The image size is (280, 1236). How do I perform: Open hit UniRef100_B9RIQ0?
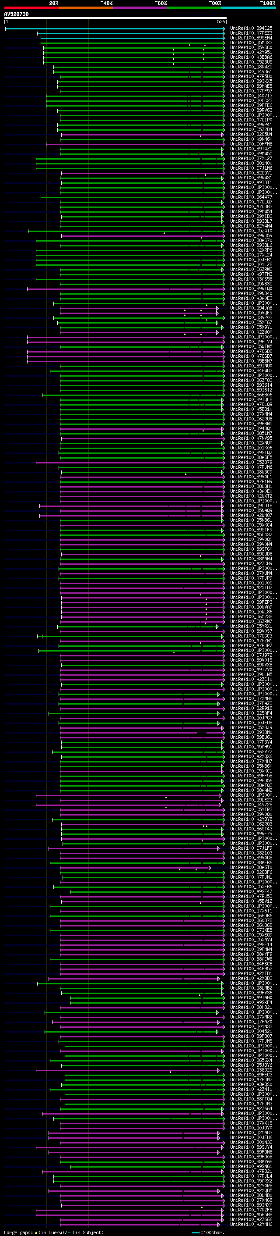[251, 289]
